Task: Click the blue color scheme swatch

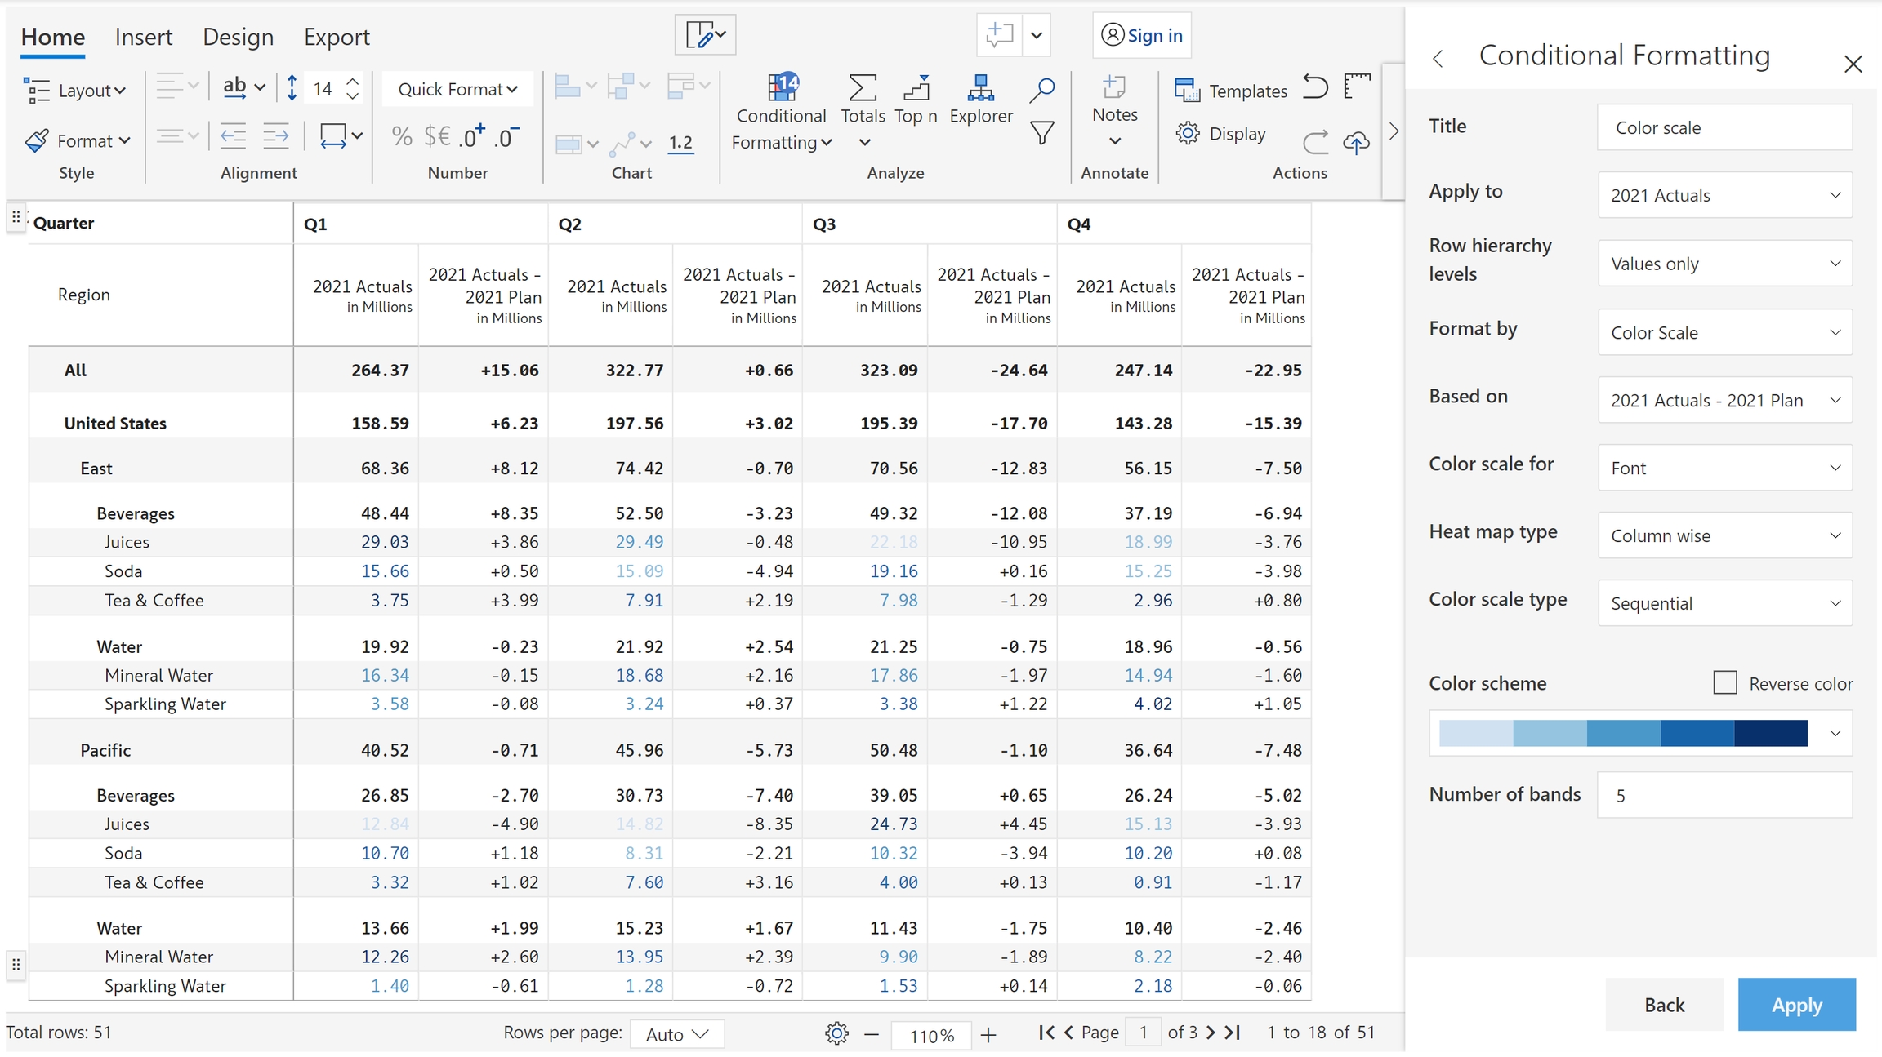Action: [1623, 733]
